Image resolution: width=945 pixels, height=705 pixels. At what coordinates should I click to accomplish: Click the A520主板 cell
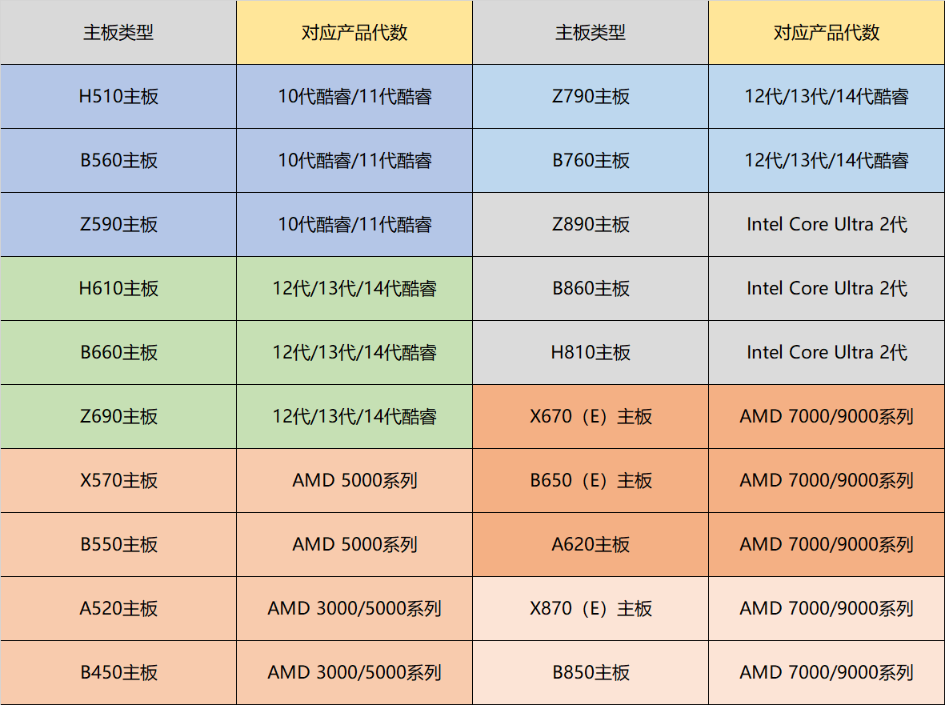click(x=118, y=608)
